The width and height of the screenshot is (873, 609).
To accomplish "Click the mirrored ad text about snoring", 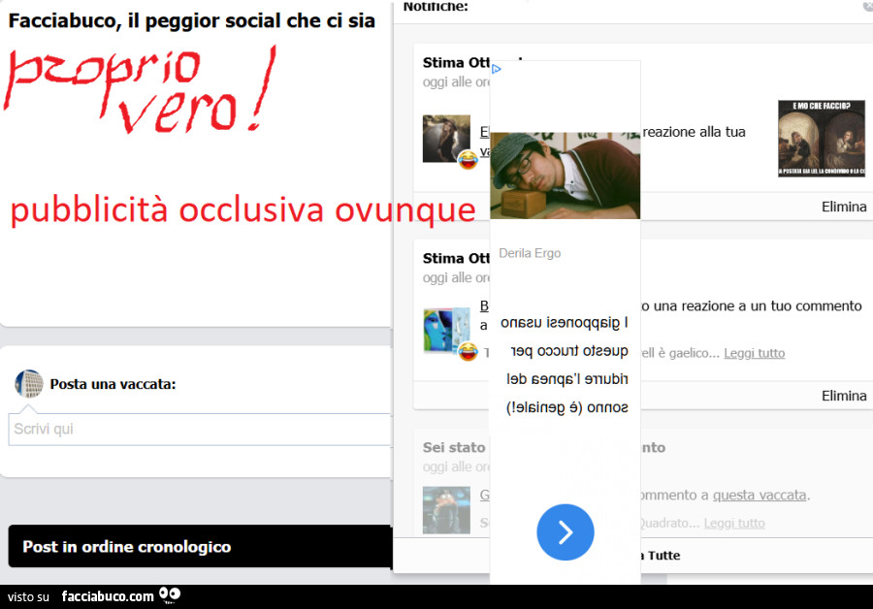I will (x=566, y=365).
